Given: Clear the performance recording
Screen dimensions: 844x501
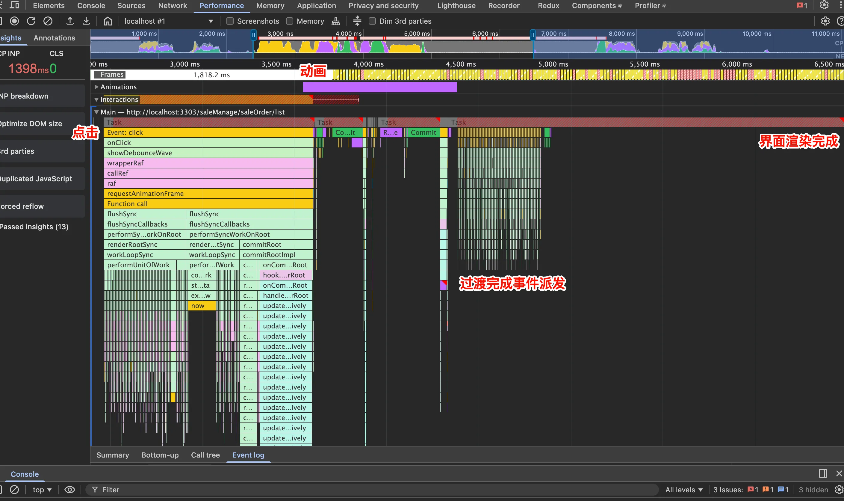Looking at the screenshot, I should click(x=48, y=21).
